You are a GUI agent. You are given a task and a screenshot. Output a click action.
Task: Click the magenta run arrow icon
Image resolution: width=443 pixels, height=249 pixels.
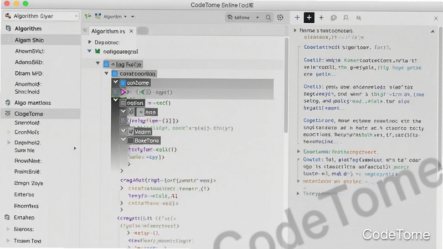(x=123, y=92)
